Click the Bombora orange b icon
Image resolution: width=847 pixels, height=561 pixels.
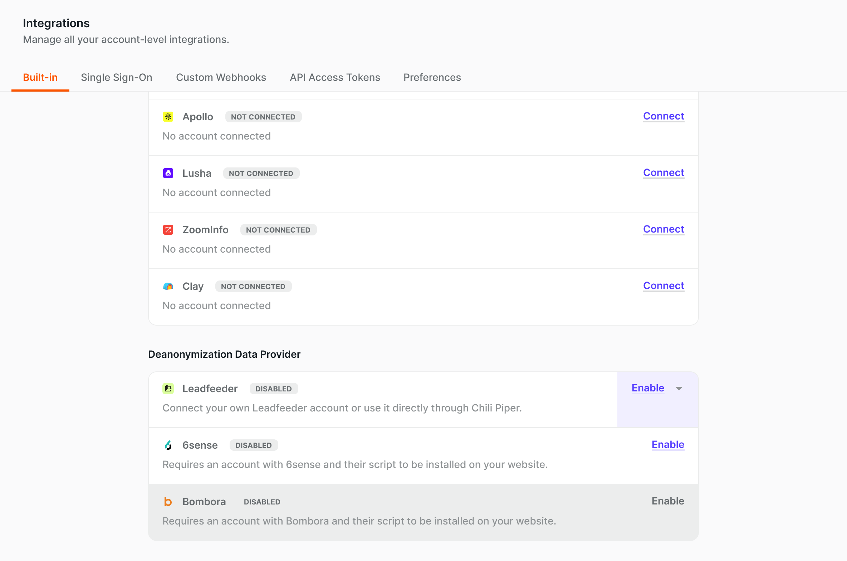coord(168,502)
